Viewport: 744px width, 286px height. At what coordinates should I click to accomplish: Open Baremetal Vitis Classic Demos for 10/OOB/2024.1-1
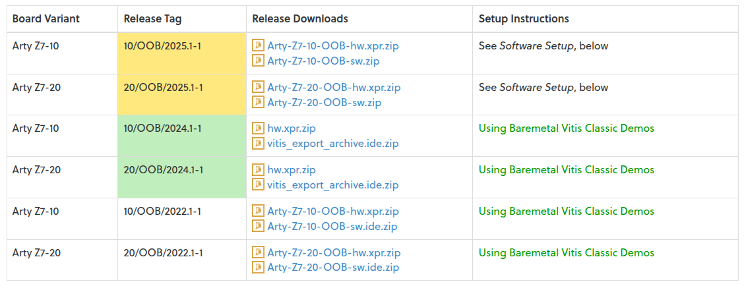coord(566,129)
